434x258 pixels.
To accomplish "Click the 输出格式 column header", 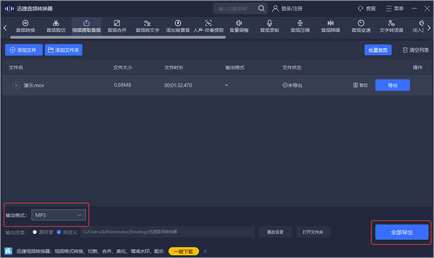I will coord(235,68).
